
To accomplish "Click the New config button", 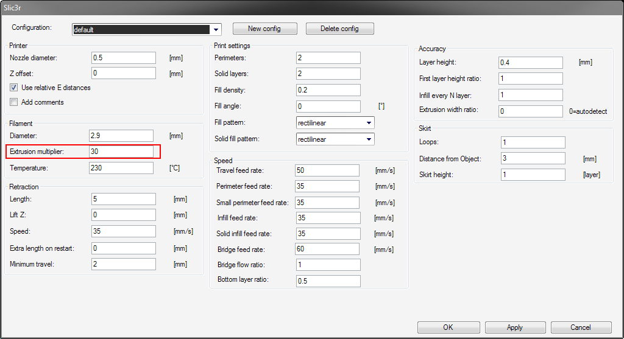I will point(263,29).
